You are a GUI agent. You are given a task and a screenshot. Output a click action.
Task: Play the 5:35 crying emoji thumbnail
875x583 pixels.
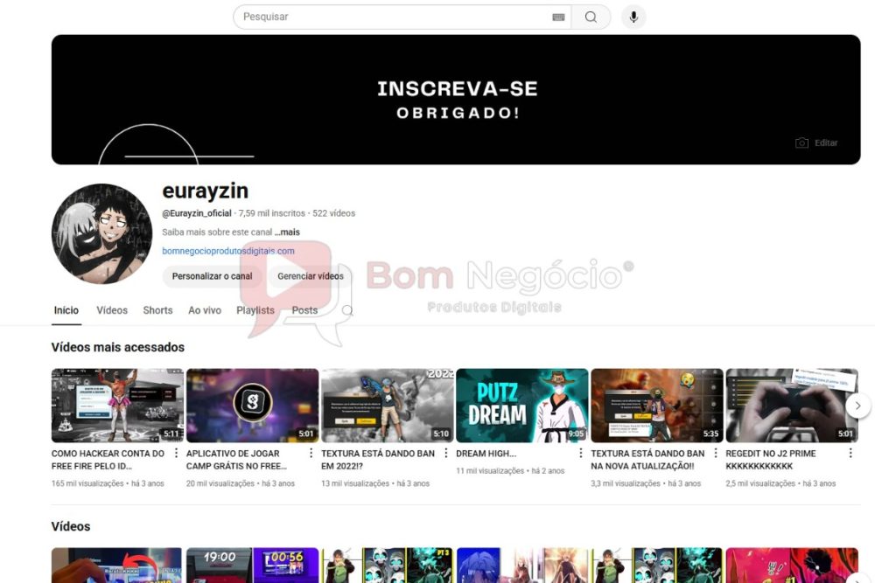pos(657,406)
